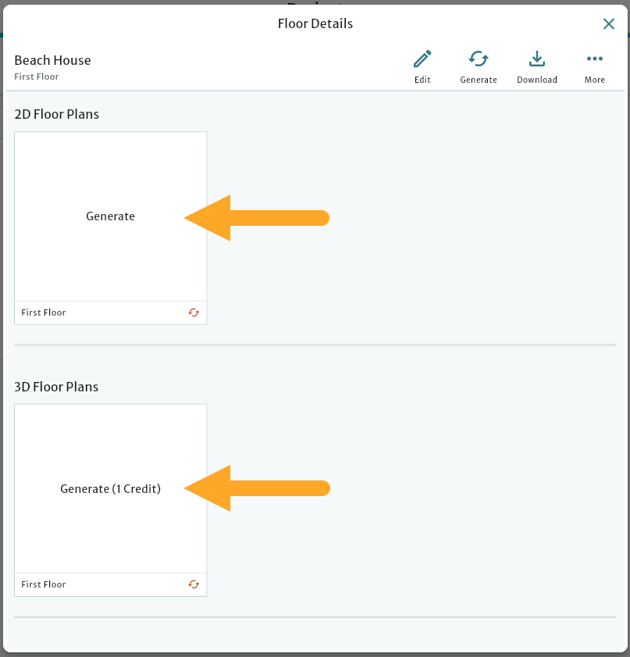Click the Download arrow icon
The height and width of the screenshot is (657, 630).
[x=536, y=59]
